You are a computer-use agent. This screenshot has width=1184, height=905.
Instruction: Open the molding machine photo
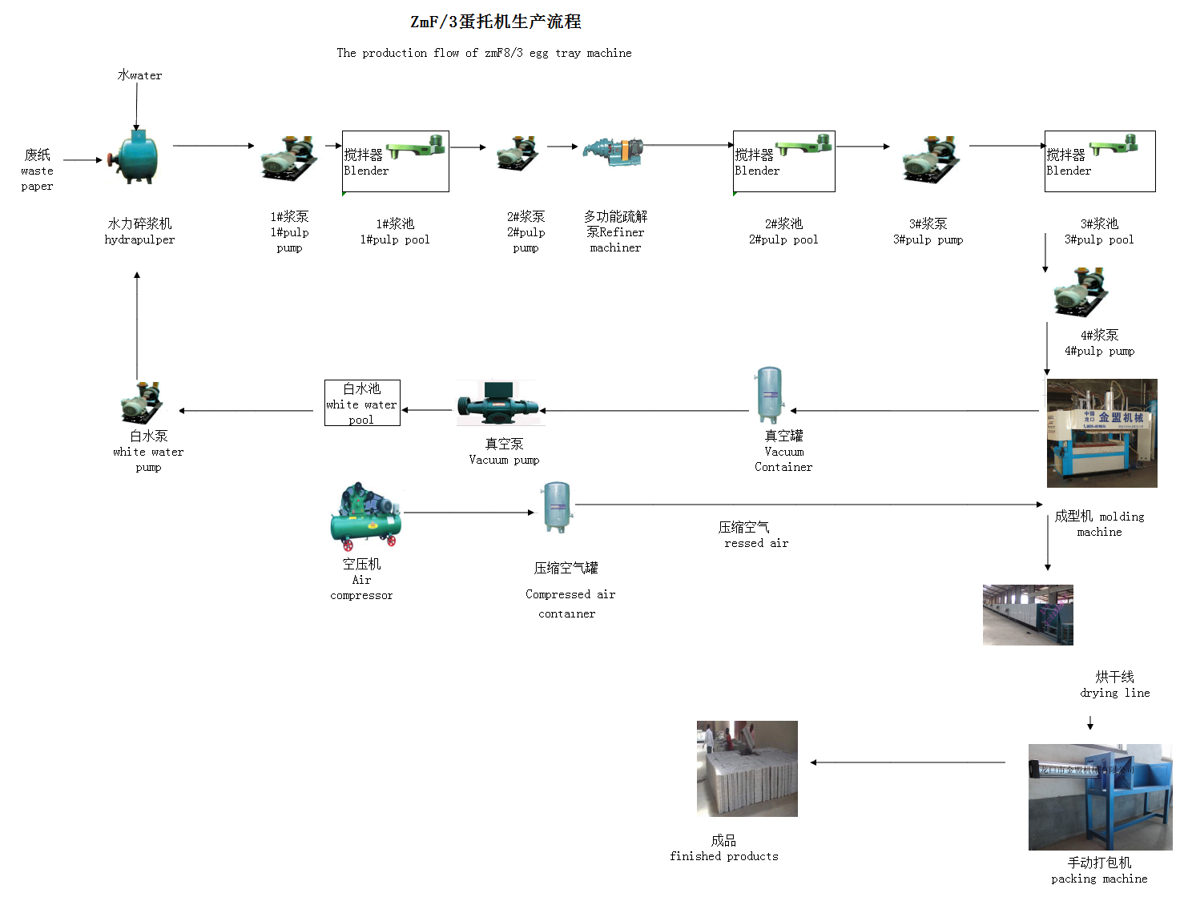pos(1101,433)
